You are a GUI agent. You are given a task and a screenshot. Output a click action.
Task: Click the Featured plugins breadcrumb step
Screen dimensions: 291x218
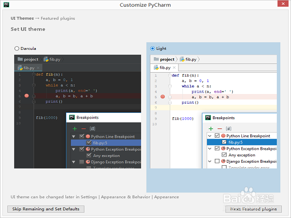pyautogui.click(x=58, y=18)
